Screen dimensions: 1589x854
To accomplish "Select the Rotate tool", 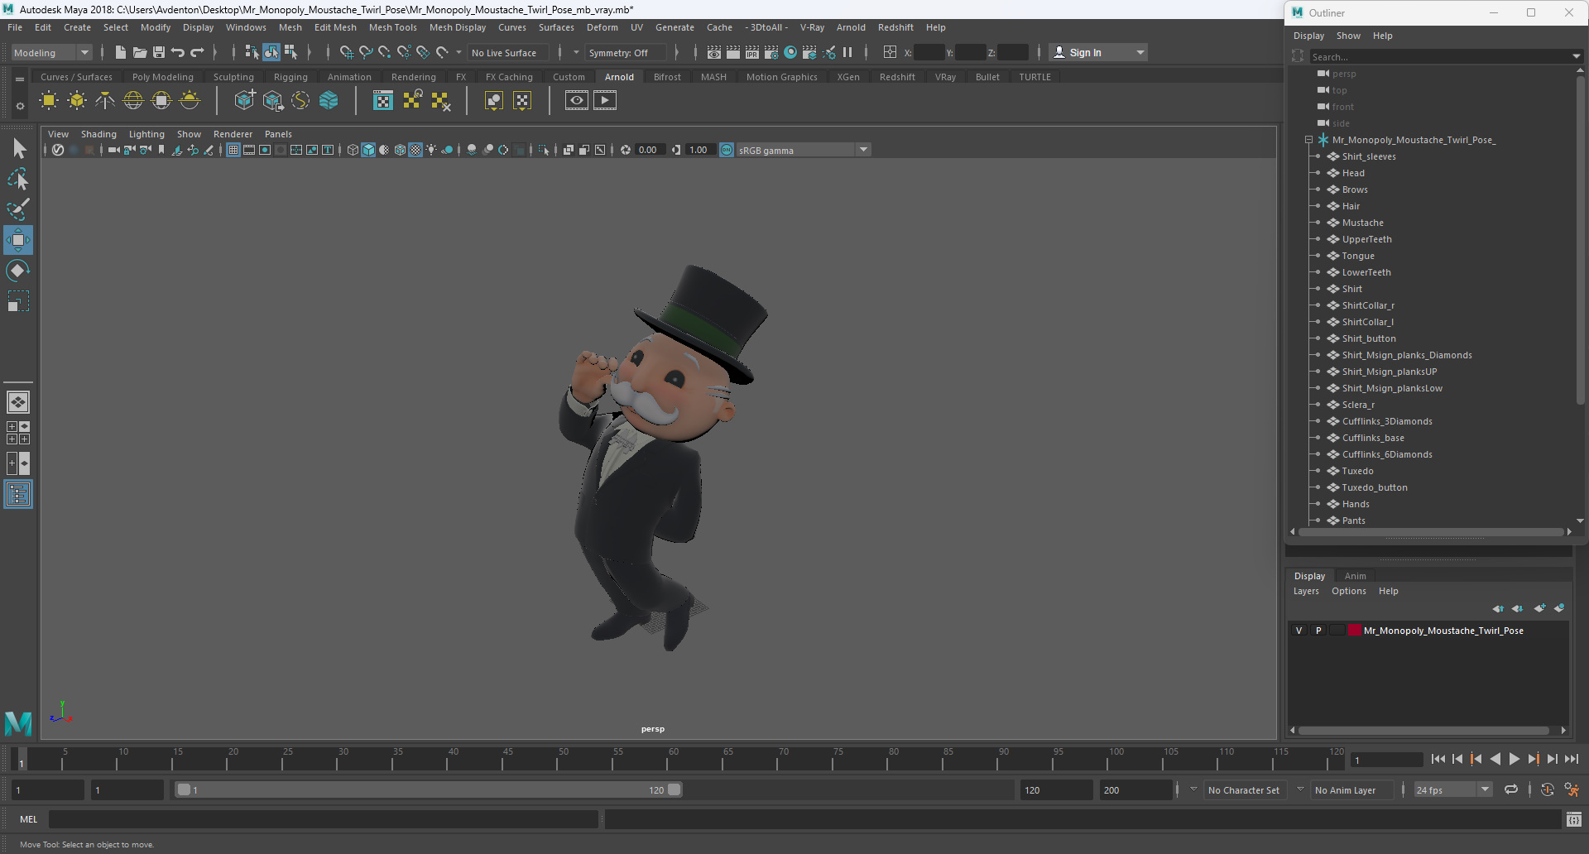I will coord(18,271).
